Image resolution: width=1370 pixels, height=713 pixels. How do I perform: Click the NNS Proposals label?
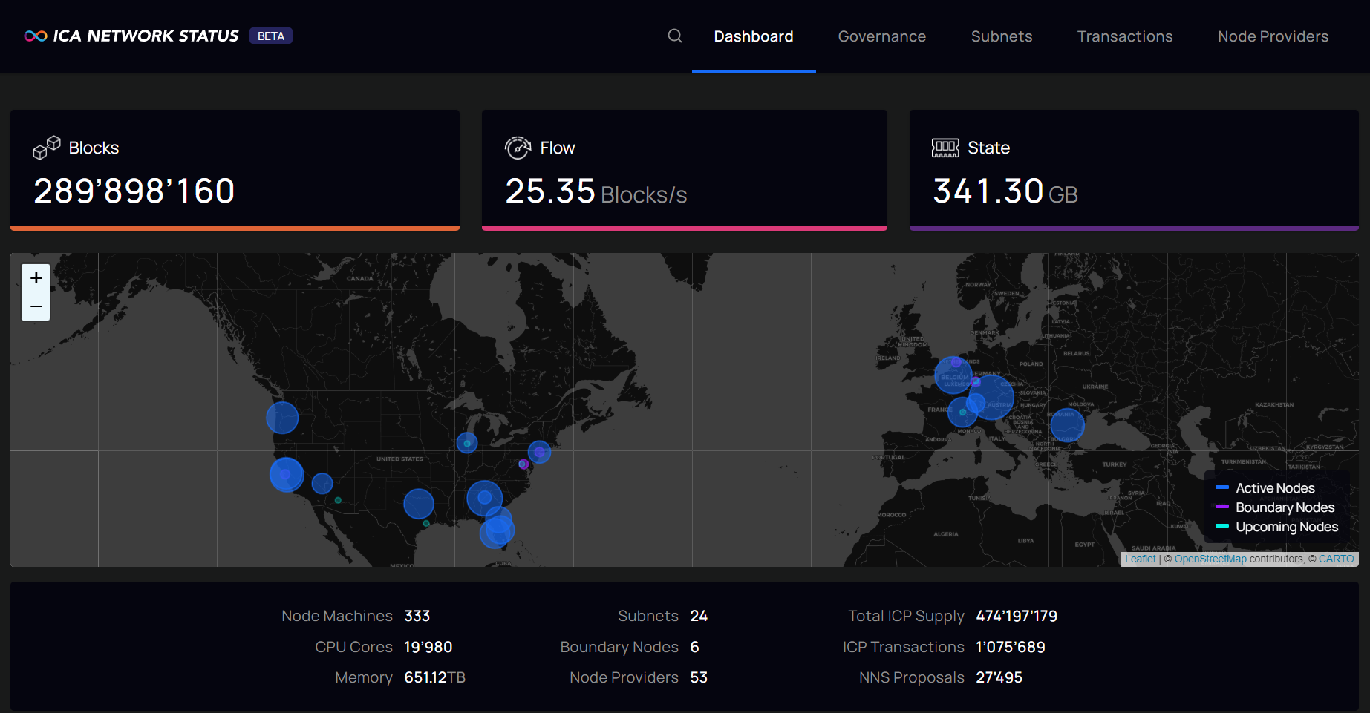click(x=912, y=677)
